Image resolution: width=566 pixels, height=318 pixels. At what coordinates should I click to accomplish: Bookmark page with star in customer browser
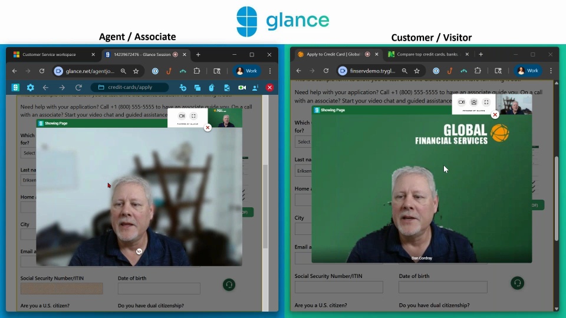click(x=417, y=71)
